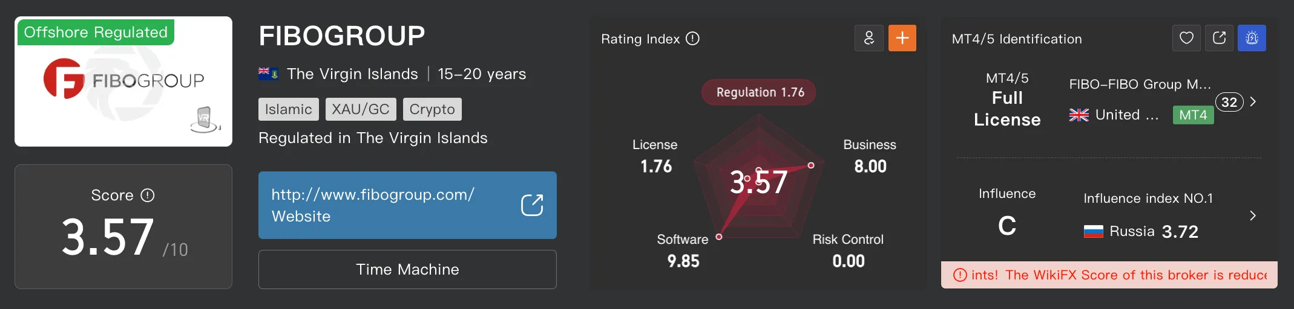
Task: Open the fibogroup.com website link
Action: coord(407,205)
